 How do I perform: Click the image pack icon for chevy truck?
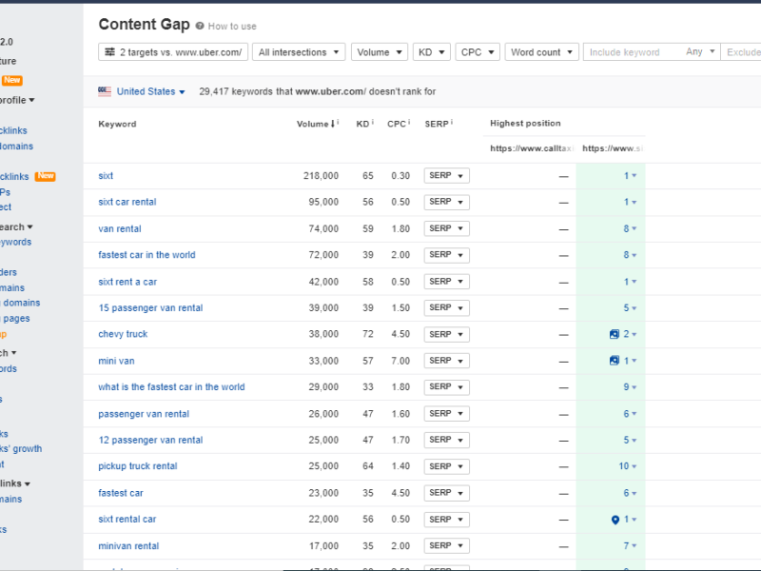pyautogui.click(x=615, y=335)
